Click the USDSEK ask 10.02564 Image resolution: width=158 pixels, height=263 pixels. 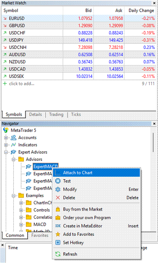point(115,76)
